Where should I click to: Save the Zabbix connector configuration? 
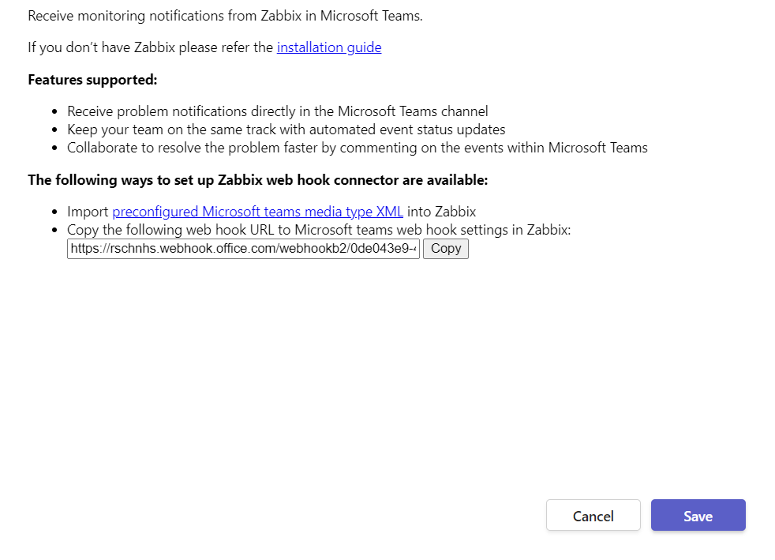698,516
